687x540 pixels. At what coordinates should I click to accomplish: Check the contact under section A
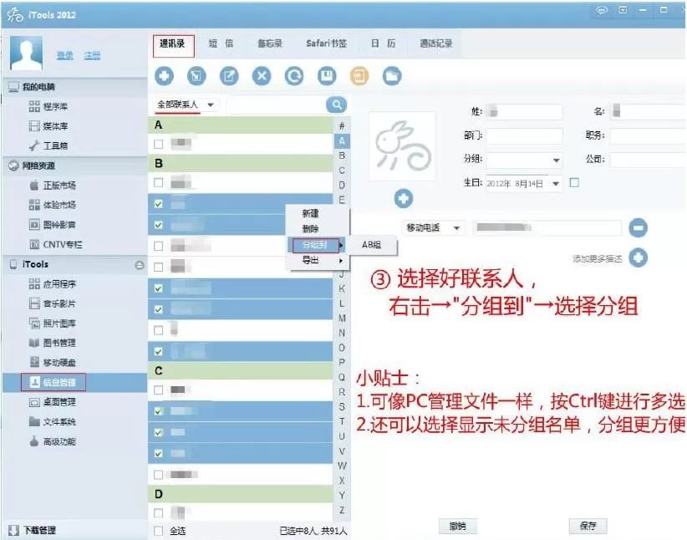point(159,144)
